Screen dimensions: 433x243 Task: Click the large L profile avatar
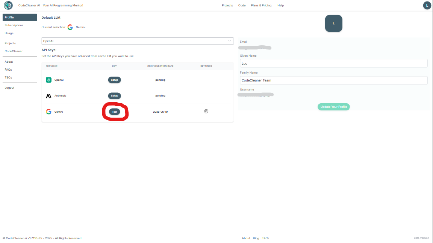334,23
